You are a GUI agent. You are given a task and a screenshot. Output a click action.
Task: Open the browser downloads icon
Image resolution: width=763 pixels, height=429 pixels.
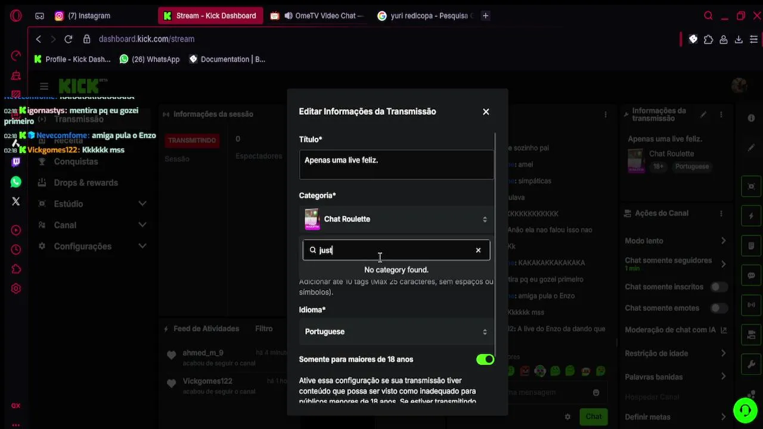pos(739,39)
